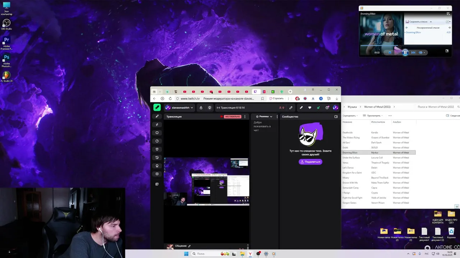Click the lightning bolt icon in the mod sidebar
Screen dimensions: 460x258
click(157, 125)
